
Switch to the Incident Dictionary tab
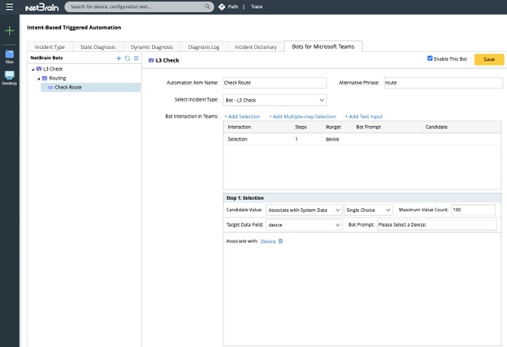click(255, 47)
